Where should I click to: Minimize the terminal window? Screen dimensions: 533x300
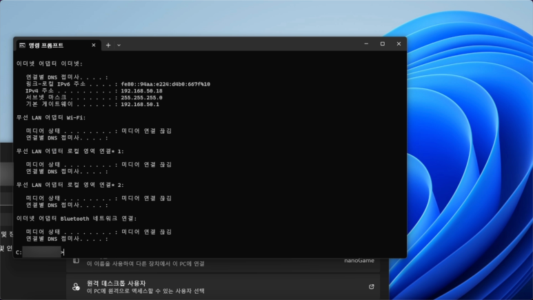(x=366, y=44)
